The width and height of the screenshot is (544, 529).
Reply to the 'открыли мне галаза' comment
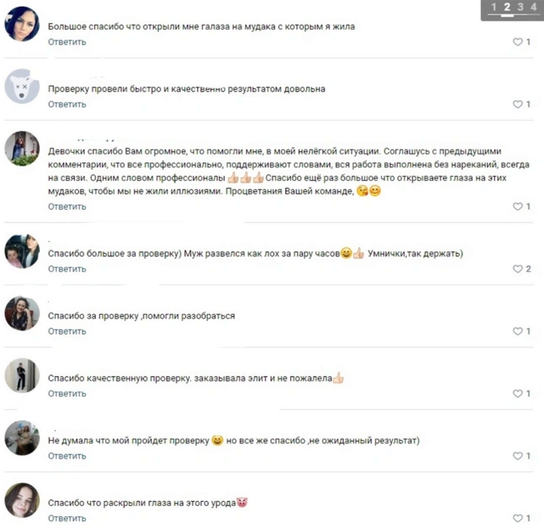point(67,42)
